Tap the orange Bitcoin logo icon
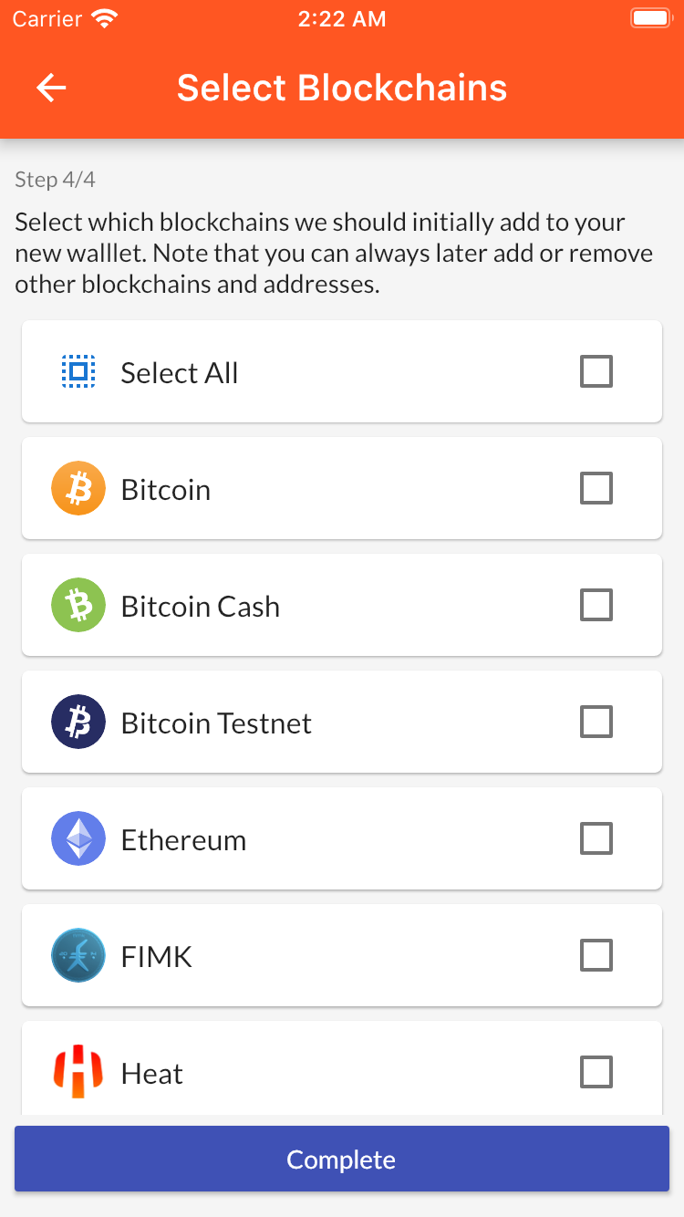Screen dimensions: 684x1217 coord(78,488)
